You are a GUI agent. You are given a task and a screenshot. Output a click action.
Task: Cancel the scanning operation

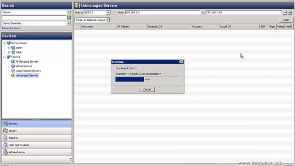coord(147,89)
